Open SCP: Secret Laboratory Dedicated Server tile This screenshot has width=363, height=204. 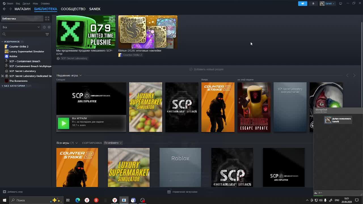[290, 107]
